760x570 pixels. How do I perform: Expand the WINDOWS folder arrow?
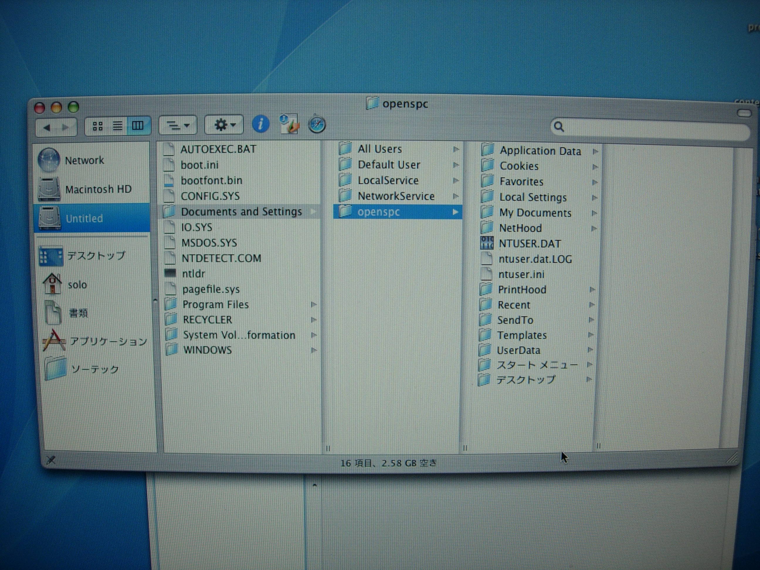point(314,350)
